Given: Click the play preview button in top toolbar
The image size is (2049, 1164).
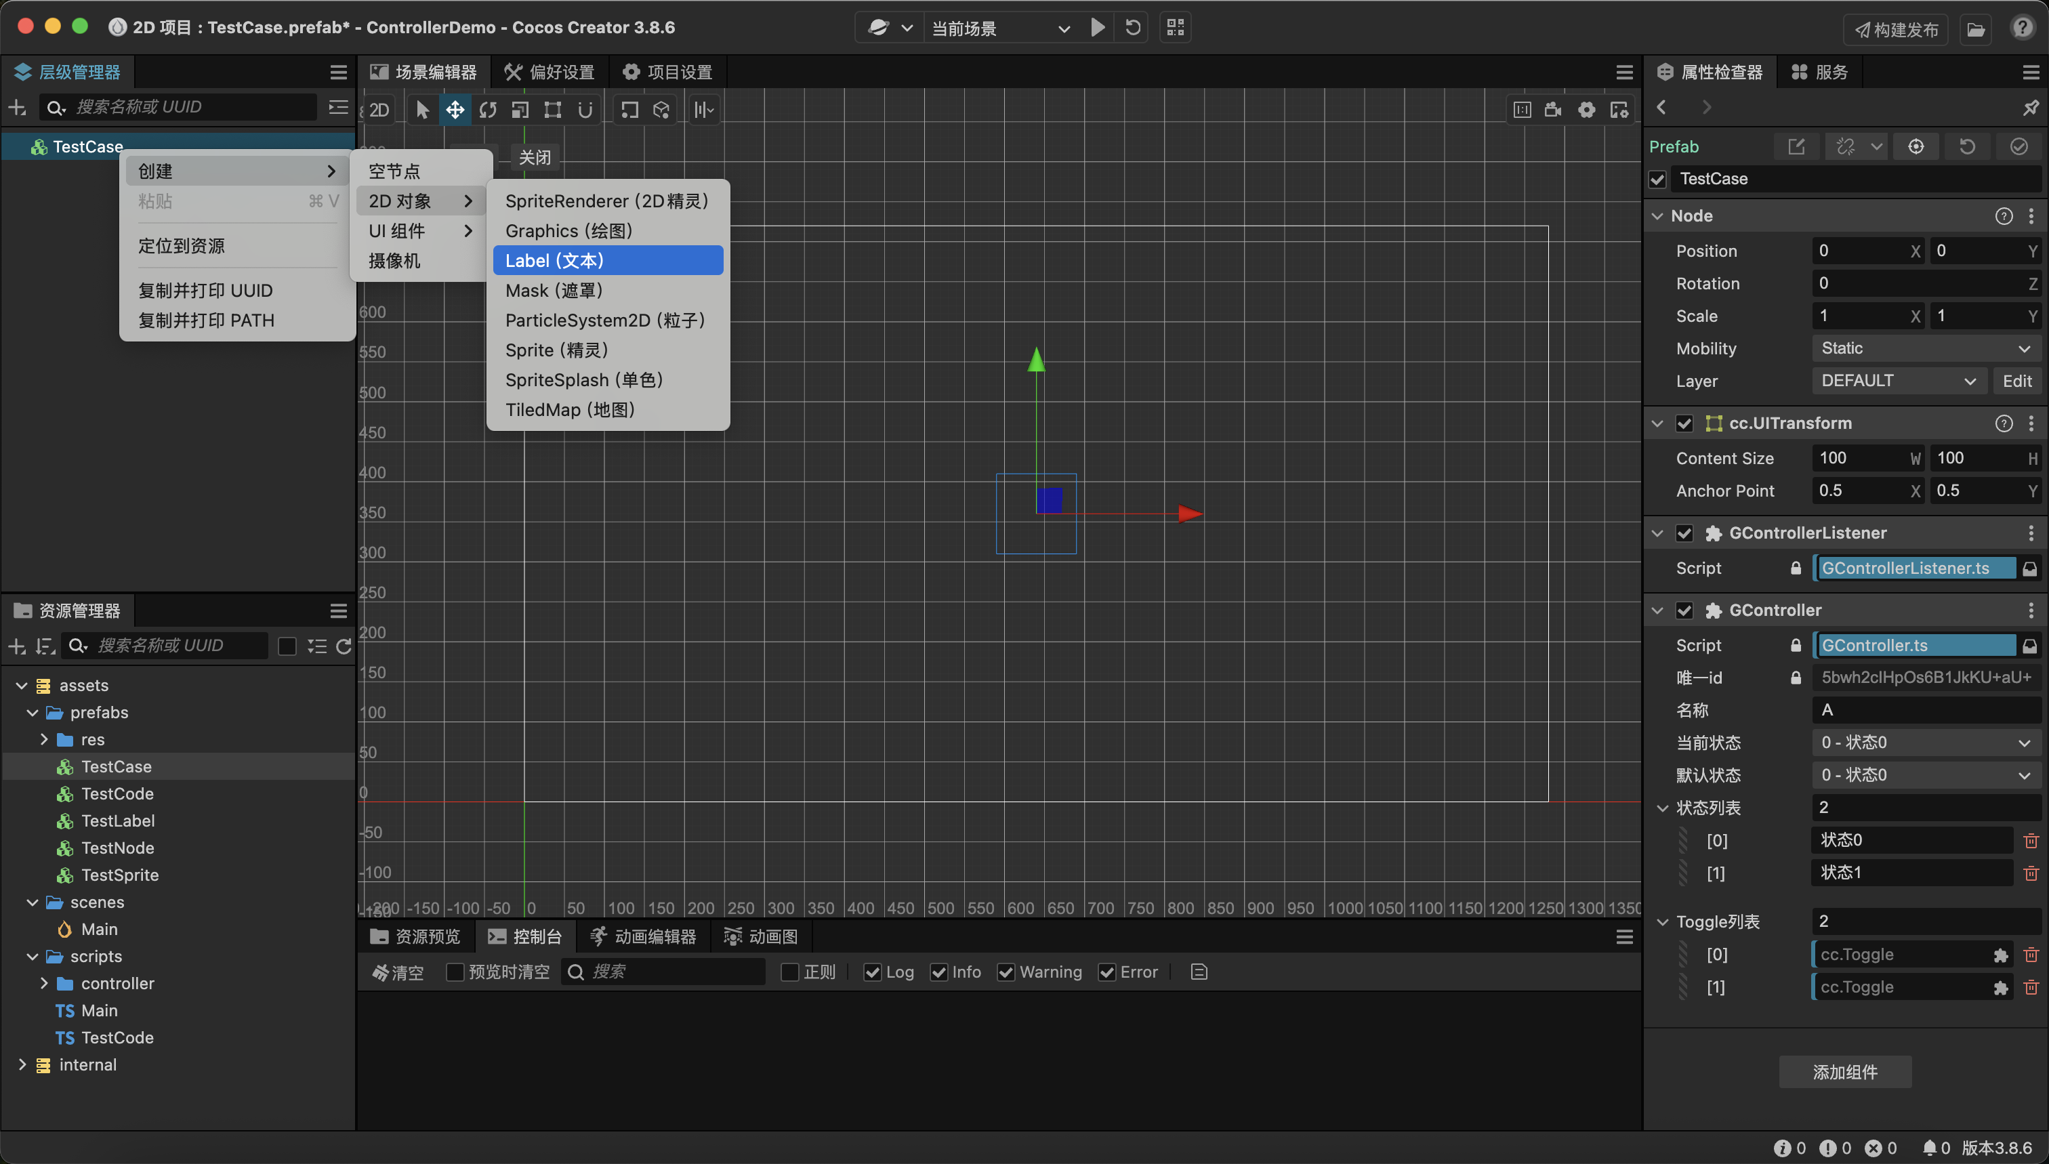Looking at the screenshot, I should [x=1098, y=28].
